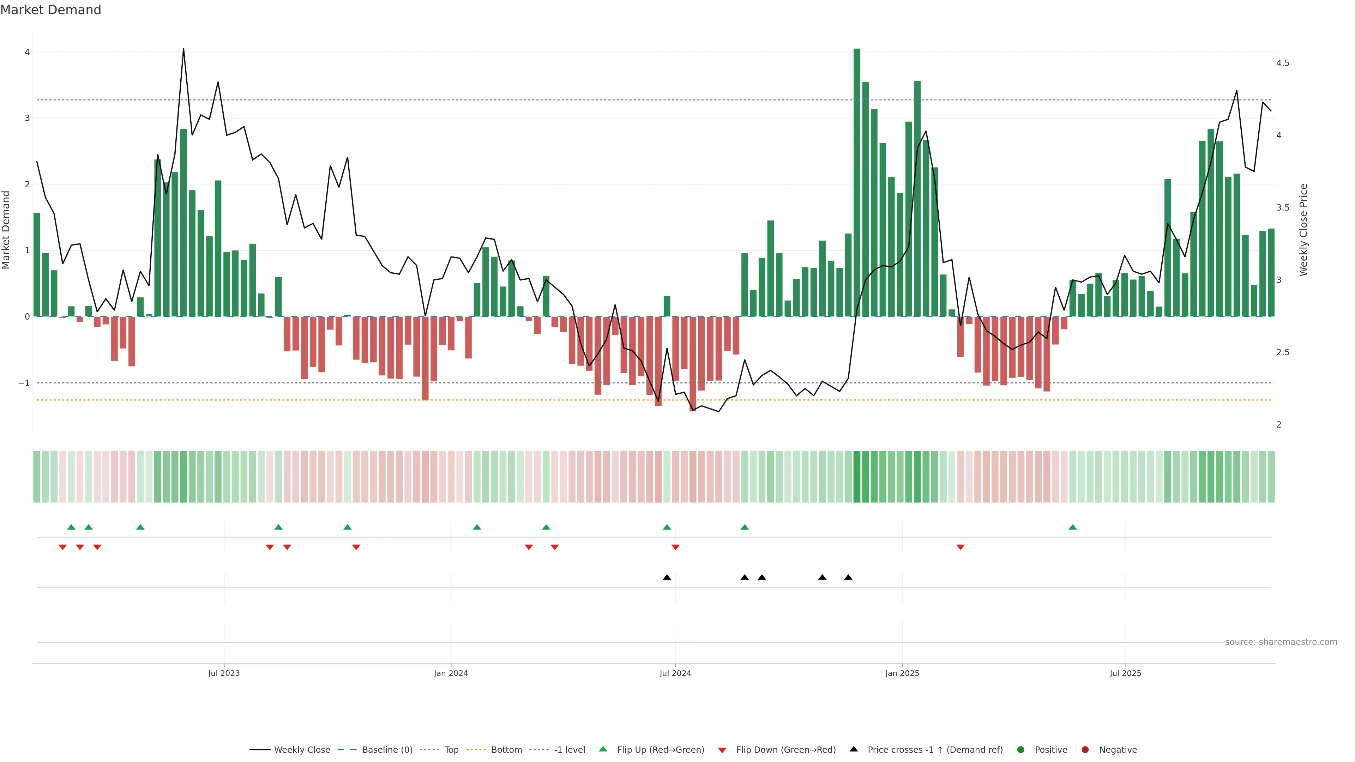Click the Jul 2025 x-axis label
Screen dimensions: 1355x762
coord(1125,673)
